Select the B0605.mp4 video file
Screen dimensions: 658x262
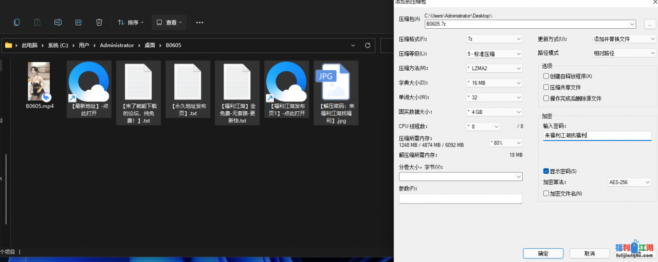[40, 85]
